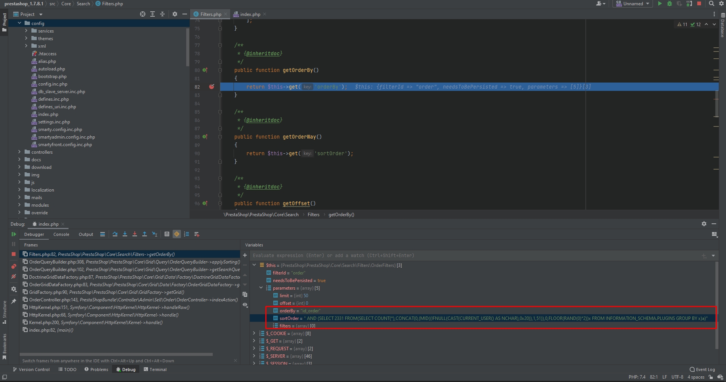Toggle the fold marker at line 88

(x=220, y=137)
